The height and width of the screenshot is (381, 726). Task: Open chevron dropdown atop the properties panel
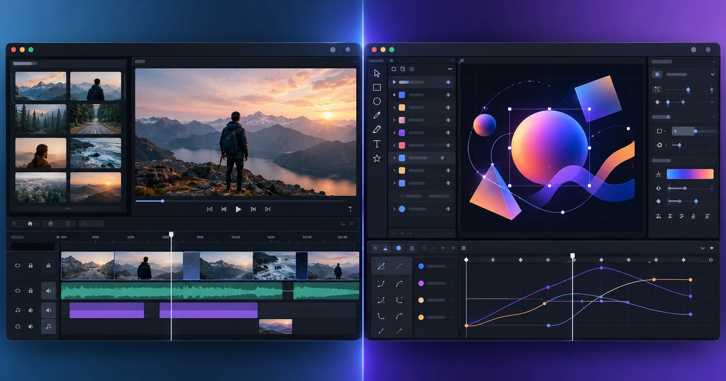click(x=712, y=74)
